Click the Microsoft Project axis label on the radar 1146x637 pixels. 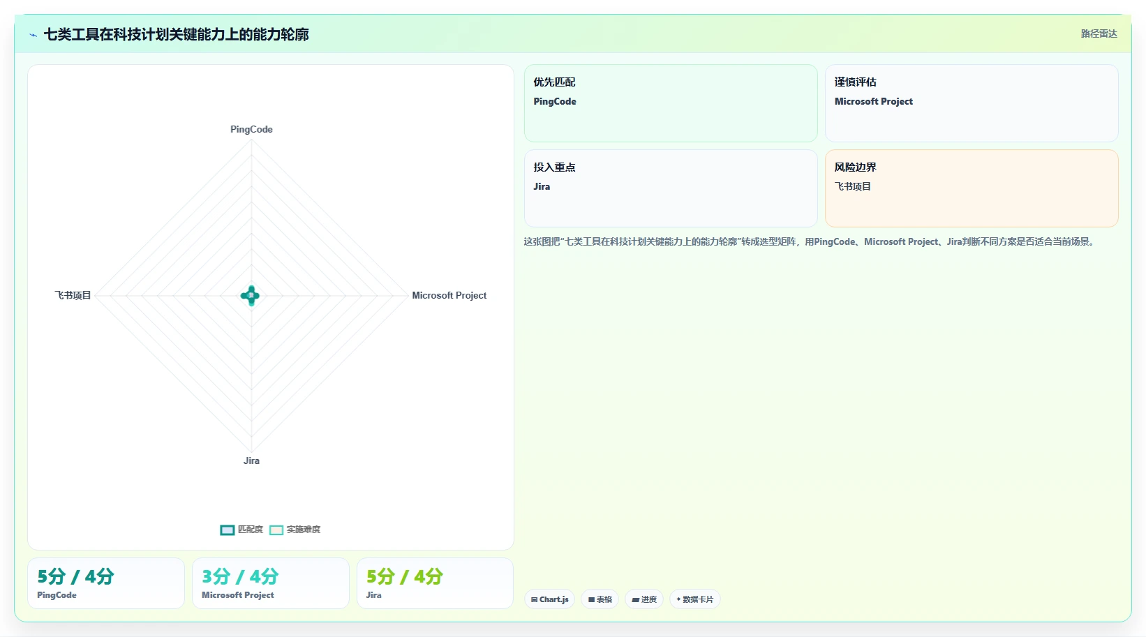[449, 295]
